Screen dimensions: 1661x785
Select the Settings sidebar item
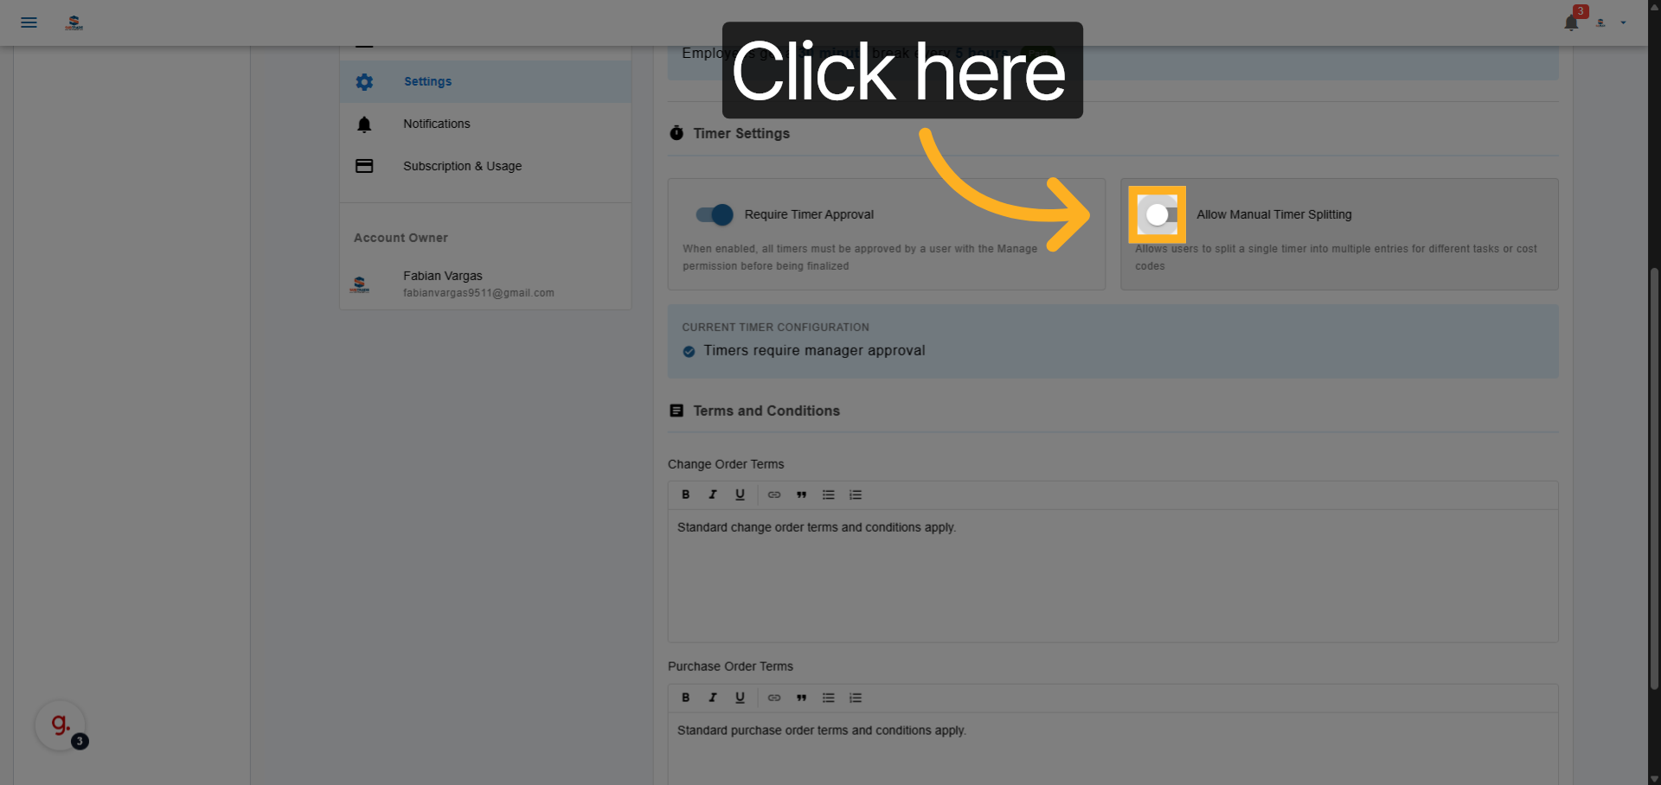point(427,81)
